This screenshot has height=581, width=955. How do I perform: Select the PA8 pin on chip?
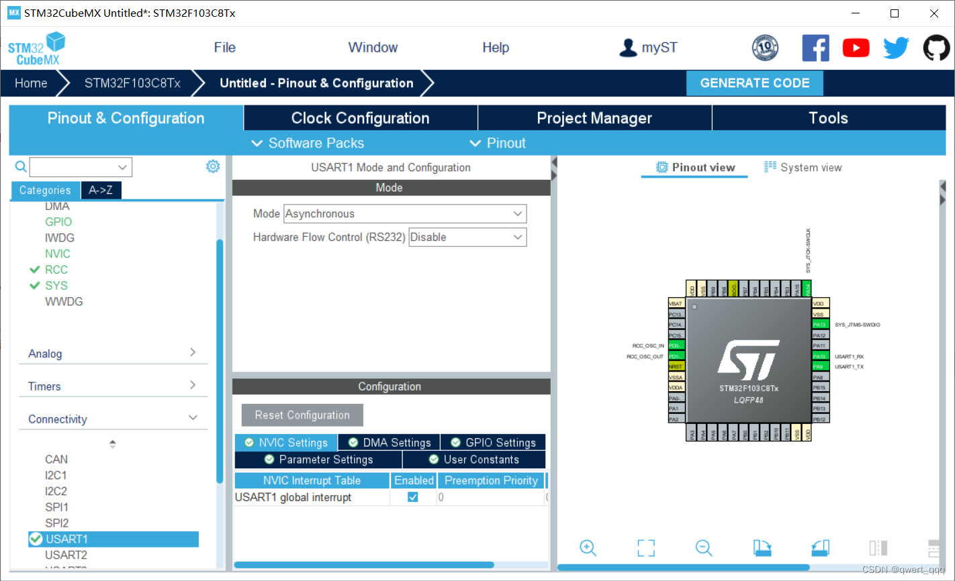(821, 377)
